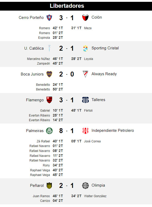
Task: Click the Talleres striped shield crest
Action: pos(85,100)
